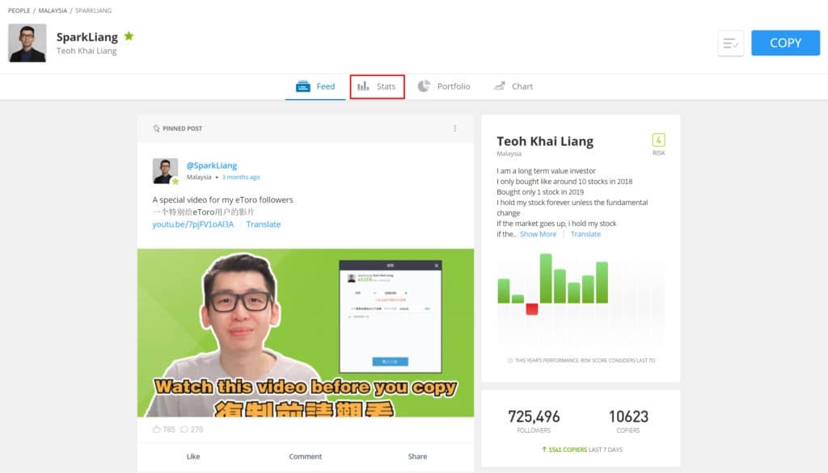Image resolution: width=828 pixels, height=473 pixels.
Task: Click the 10623 copiers count
Action: pyautogui.click(x=628, y=416)
